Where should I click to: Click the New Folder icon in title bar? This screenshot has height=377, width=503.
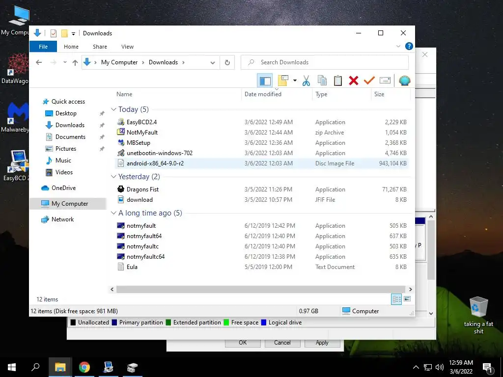(64, 33)
